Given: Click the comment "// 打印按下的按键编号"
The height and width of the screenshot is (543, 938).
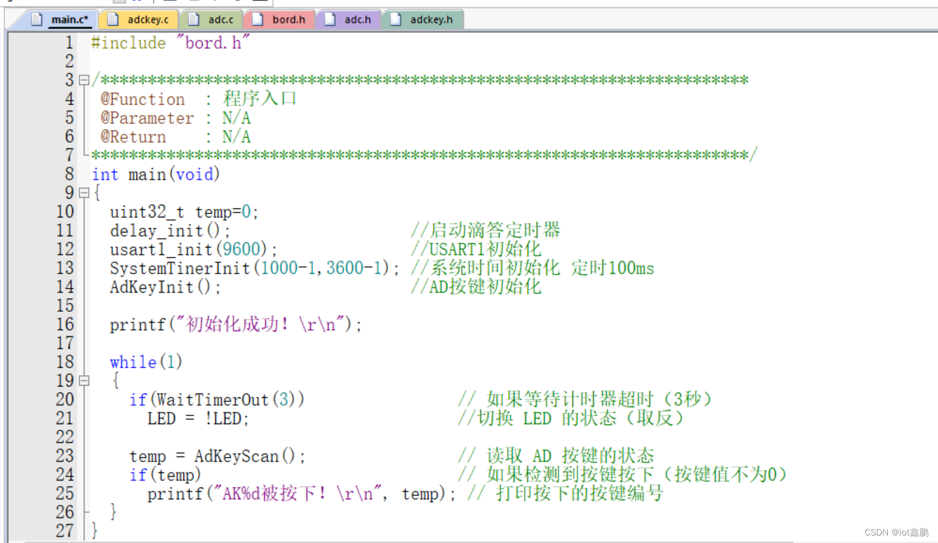Looking at the screenshot, I should (x=565, y=493).
